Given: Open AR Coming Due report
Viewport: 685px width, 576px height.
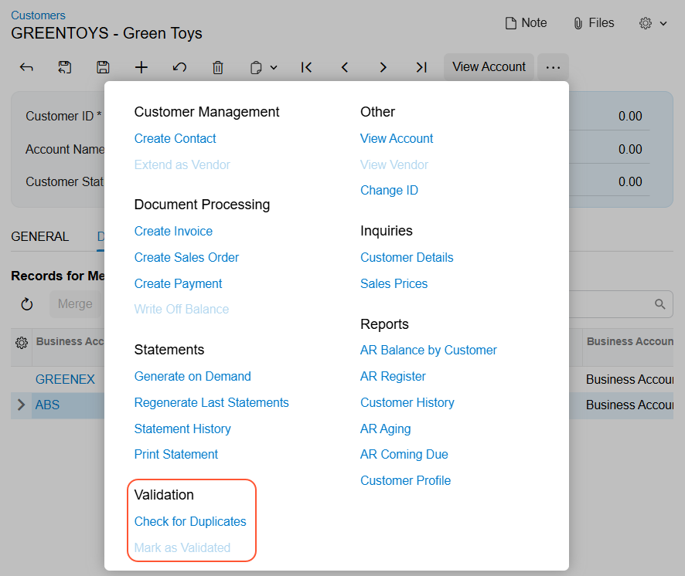Looking at the screenshot, I should coord(404,454).
